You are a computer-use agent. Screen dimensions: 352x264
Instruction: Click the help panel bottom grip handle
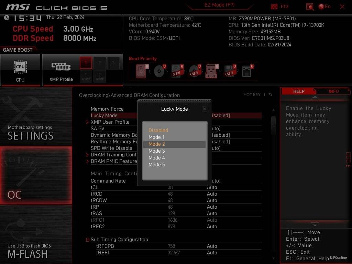pyautogui.click(x=315, y=224)
